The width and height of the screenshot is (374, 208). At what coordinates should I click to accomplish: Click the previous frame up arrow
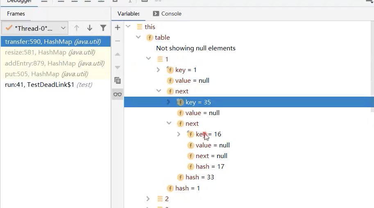(x=76, y=28)
